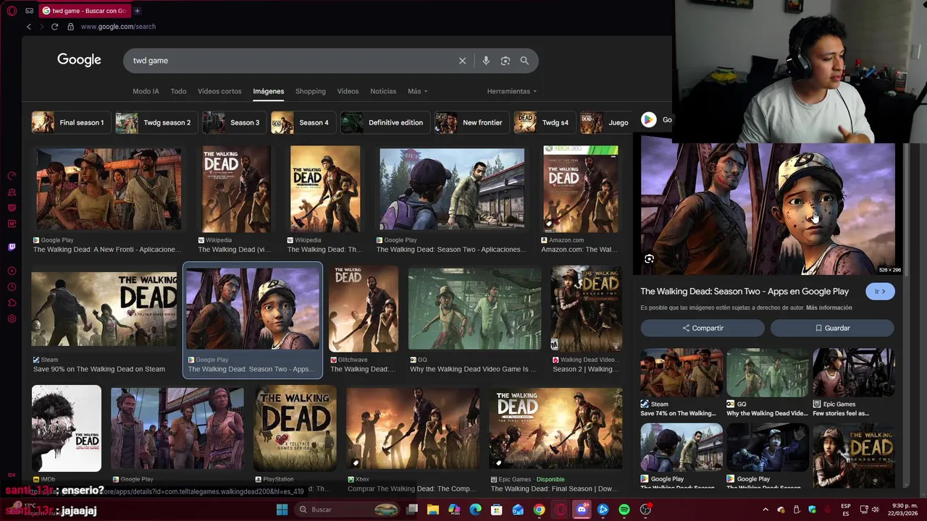This screenshot has height=521, width=927.
Task: Filter by Twdg season 2 chip
Action: point(156,122)
